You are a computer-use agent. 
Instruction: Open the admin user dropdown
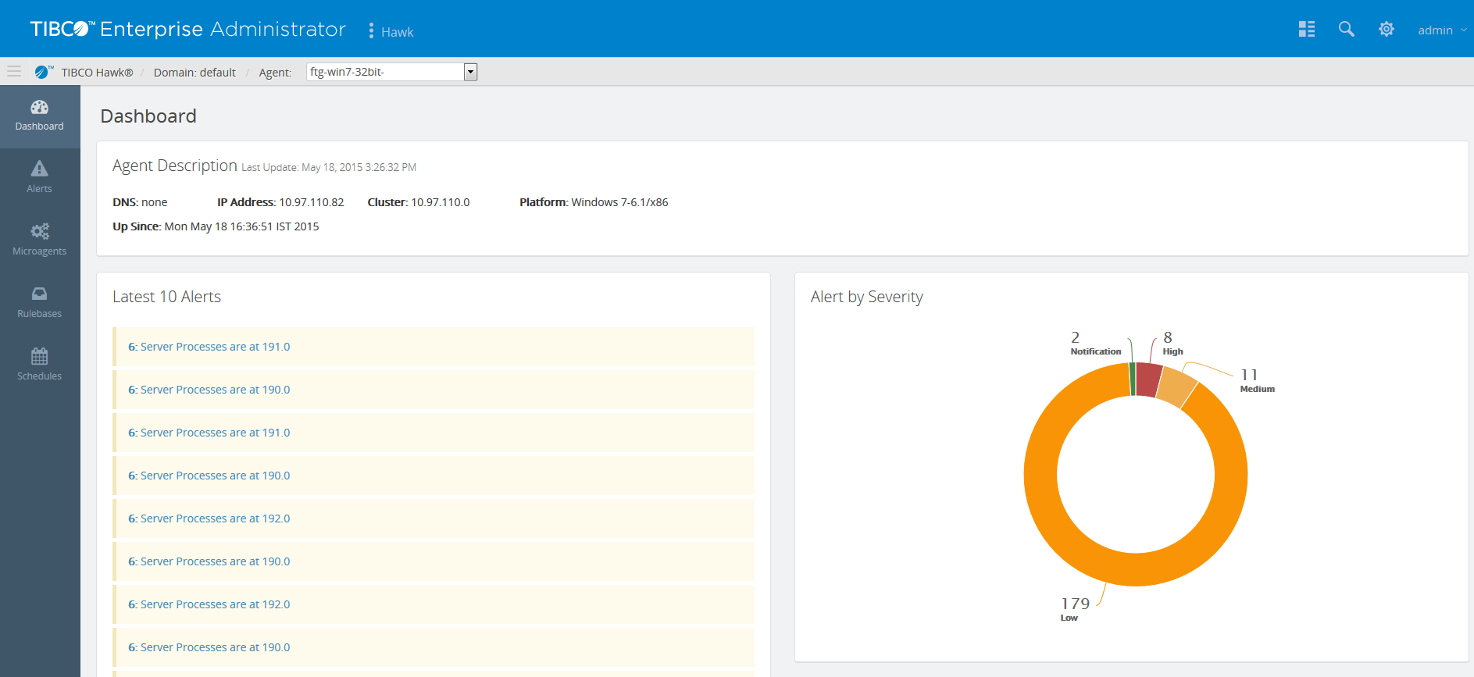click(x=1441, y=30)
